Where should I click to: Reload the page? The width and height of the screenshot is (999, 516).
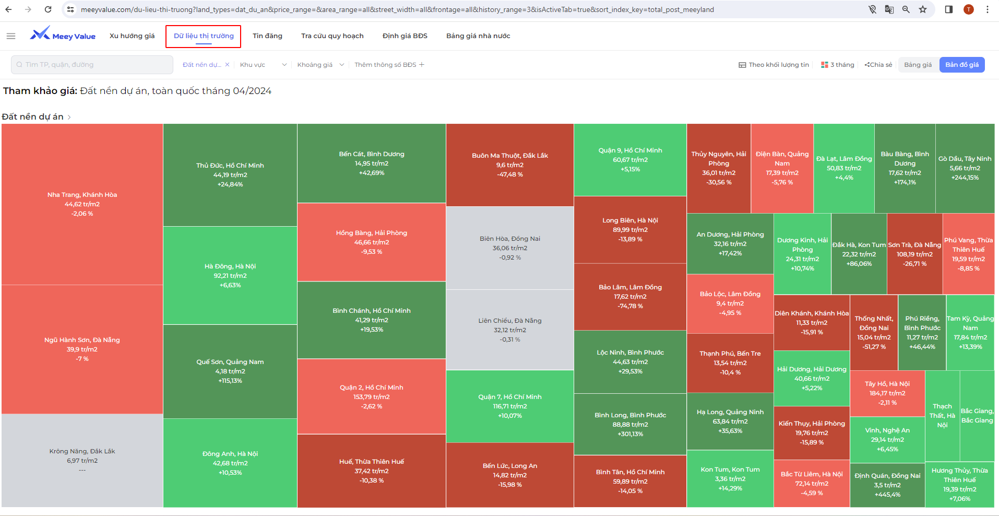coord(48,9)
